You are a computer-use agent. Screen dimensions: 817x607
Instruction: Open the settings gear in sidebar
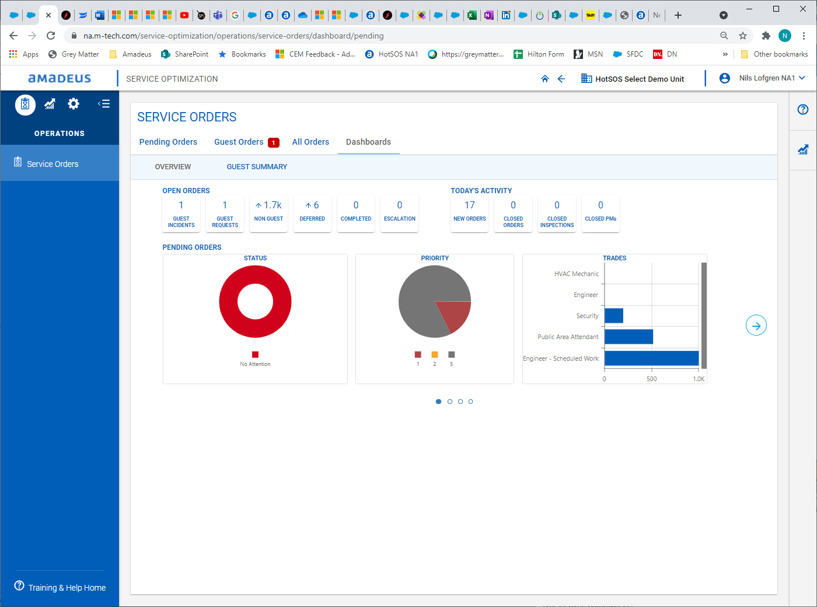pyautogui.click(x=74, y=104)
